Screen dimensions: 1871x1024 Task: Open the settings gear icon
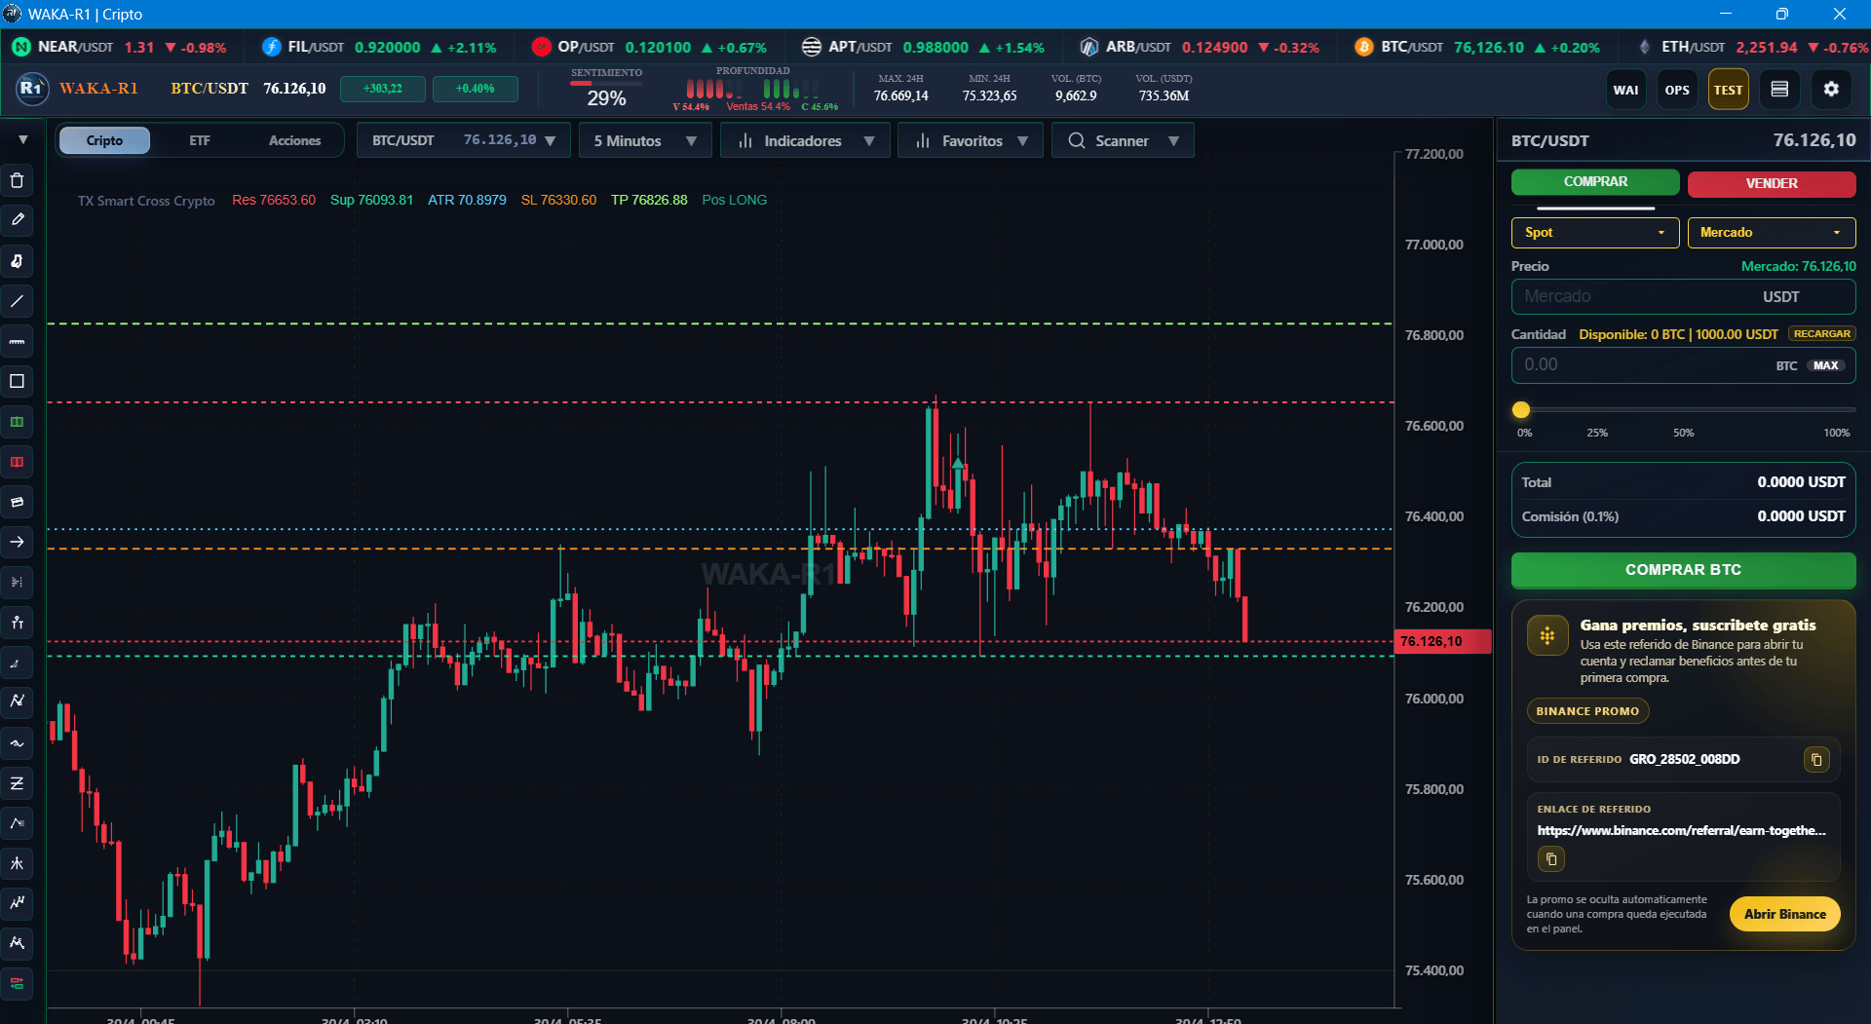pos(1831,89)
